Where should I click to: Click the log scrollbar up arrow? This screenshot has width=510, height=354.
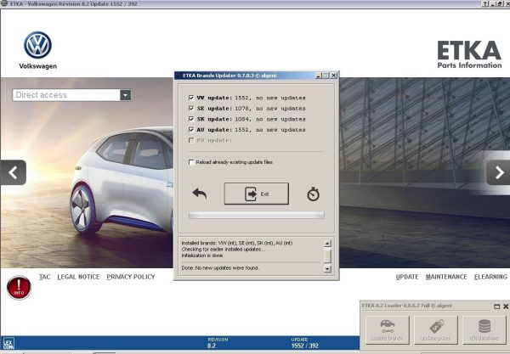pyautogui.click(x=327, y=244)
